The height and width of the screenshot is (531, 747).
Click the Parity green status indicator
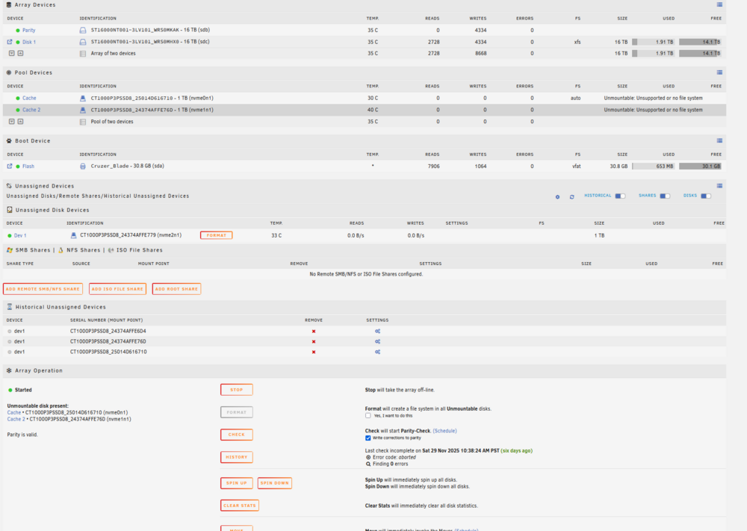tap(18, 31)
